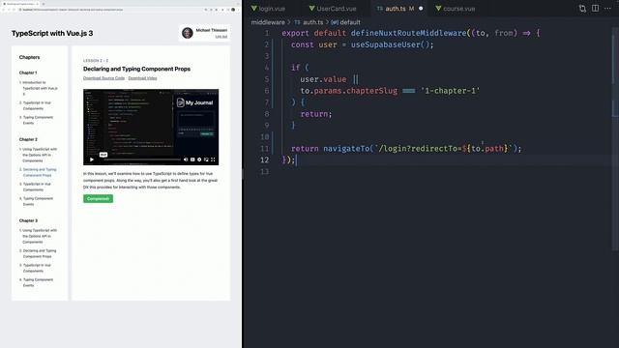Click the return statement on line 8
This screenshot has height=348, width=619.
[316, 114]
